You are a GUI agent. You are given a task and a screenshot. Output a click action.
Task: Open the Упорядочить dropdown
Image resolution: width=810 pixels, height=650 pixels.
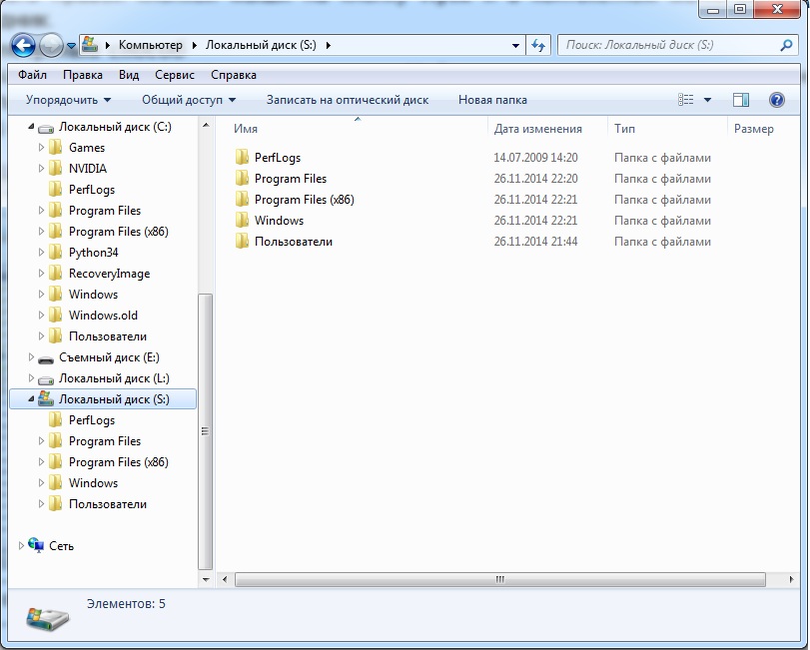[x=68, y=100]
